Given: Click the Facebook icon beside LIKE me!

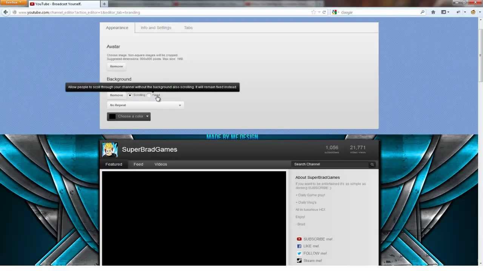Looking at the screenshot, I should (x=299, y=246).
